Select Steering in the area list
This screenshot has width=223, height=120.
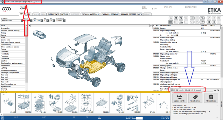pos(12,89)
